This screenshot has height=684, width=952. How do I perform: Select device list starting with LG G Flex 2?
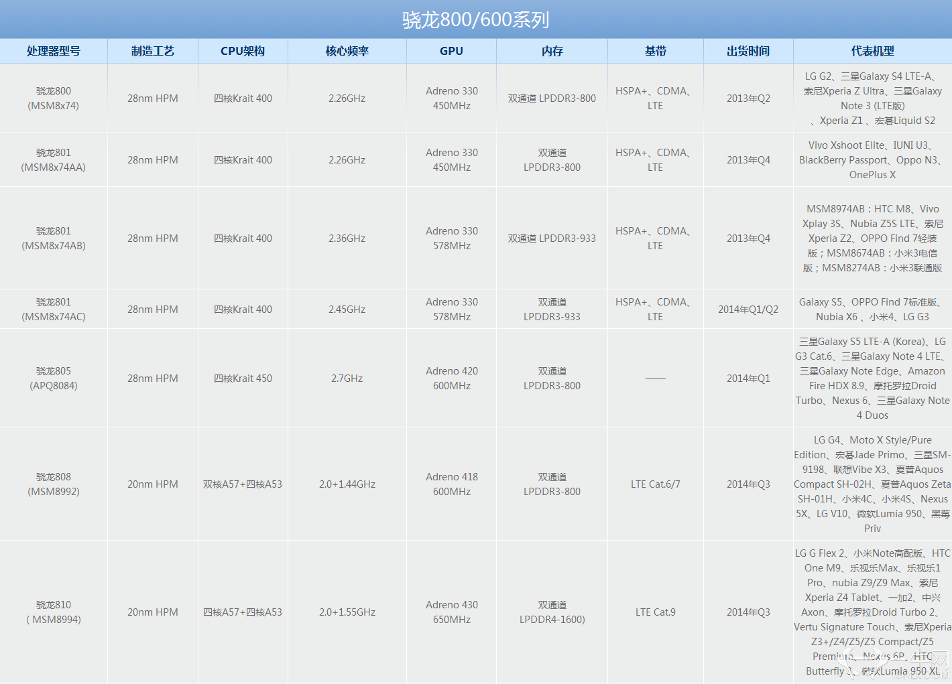click(873, 612)
